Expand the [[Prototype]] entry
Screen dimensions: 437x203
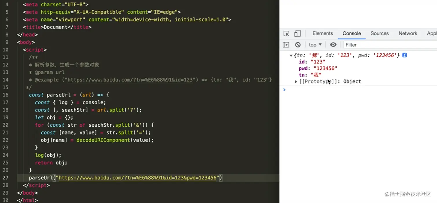click(296, 82)
